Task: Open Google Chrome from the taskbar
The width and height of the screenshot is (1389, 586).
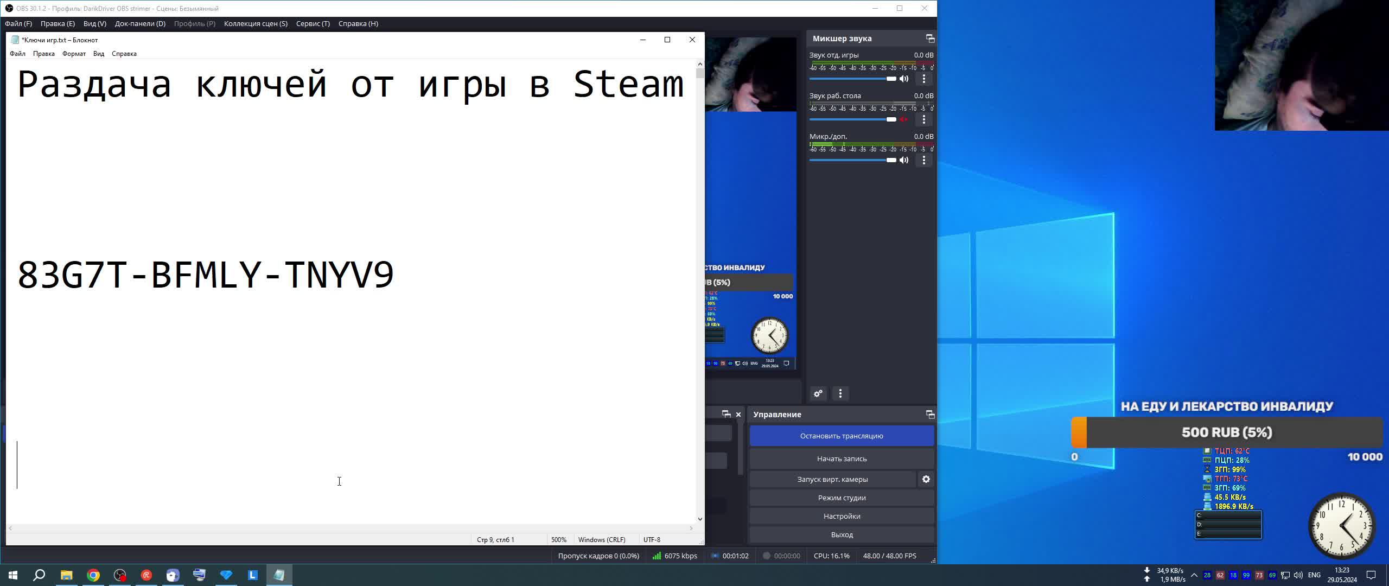Action: pyautogui.click(x=93, y=575)
